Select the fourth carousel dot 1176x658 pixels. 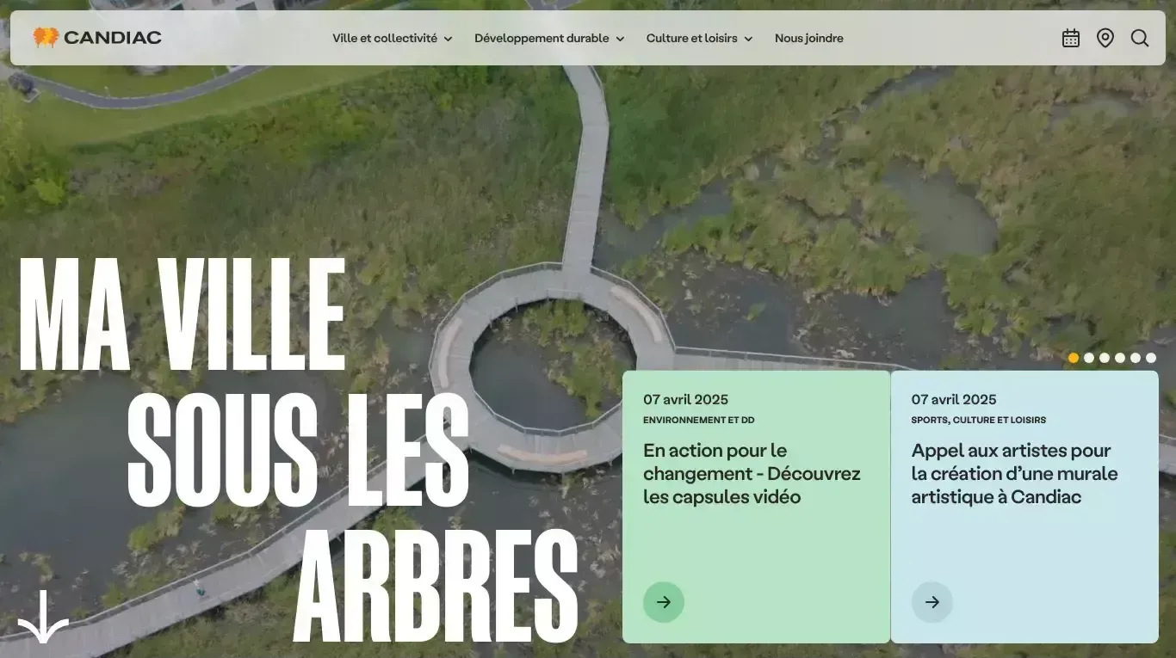(1120, 358)
